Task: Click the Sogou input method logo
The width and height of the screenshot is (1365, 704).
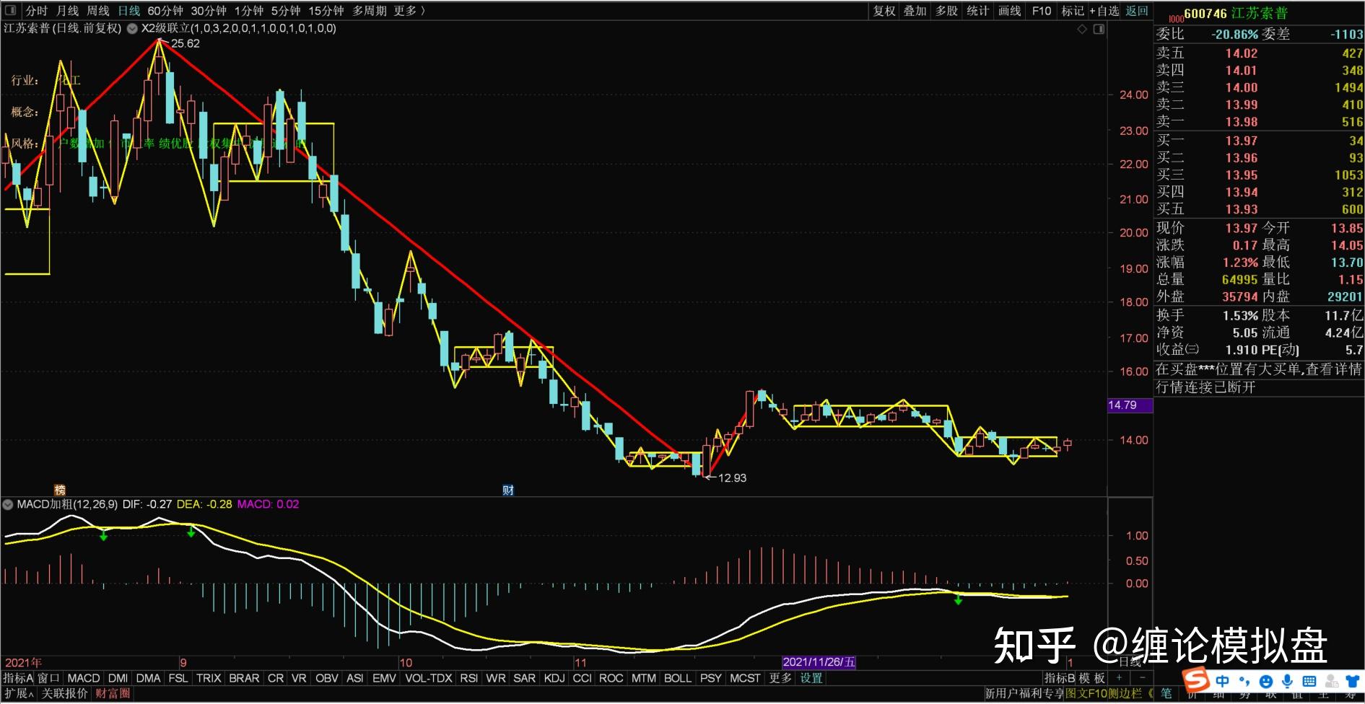Action: coord(1196,681)
